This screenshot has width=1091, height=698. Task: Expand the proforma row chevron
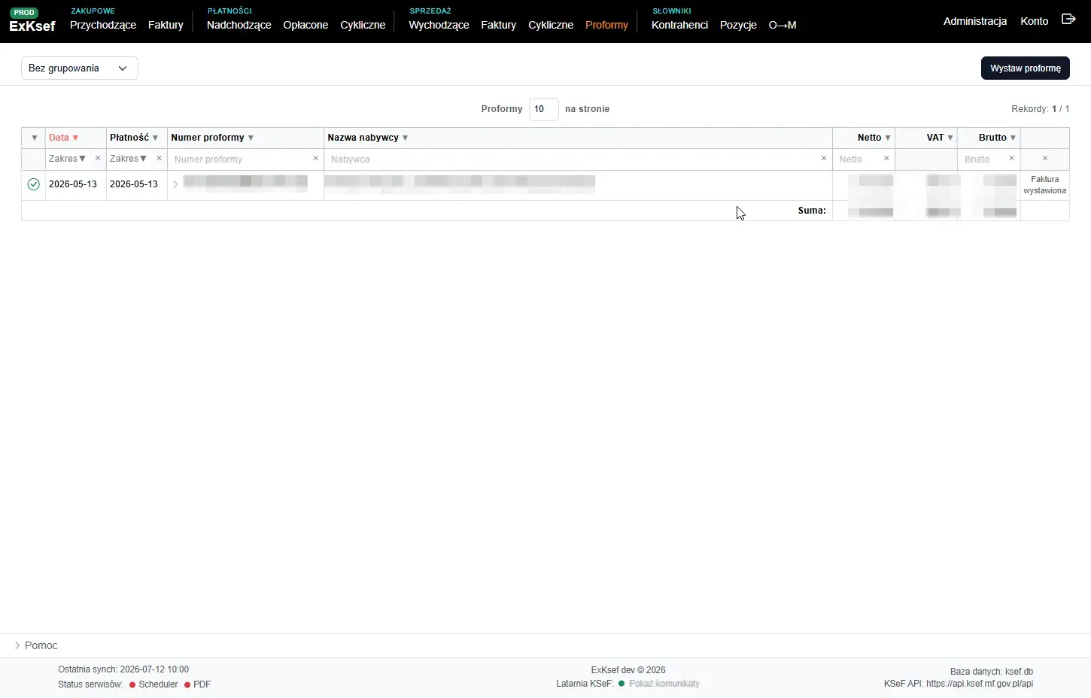175,184
